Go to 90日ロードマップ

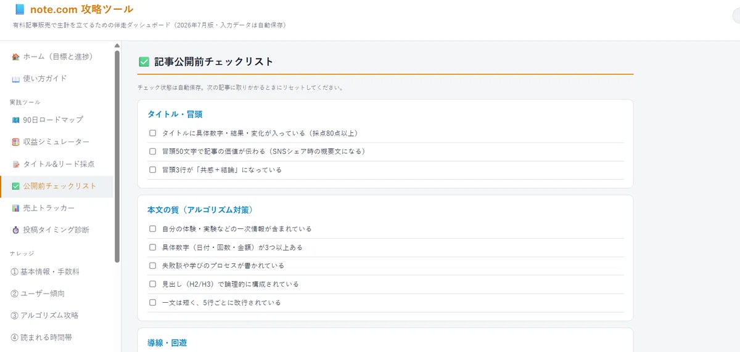[57, 120]
